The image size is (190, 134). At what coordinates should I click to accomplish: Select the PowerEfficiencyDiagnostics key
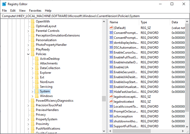pos(54,101)
